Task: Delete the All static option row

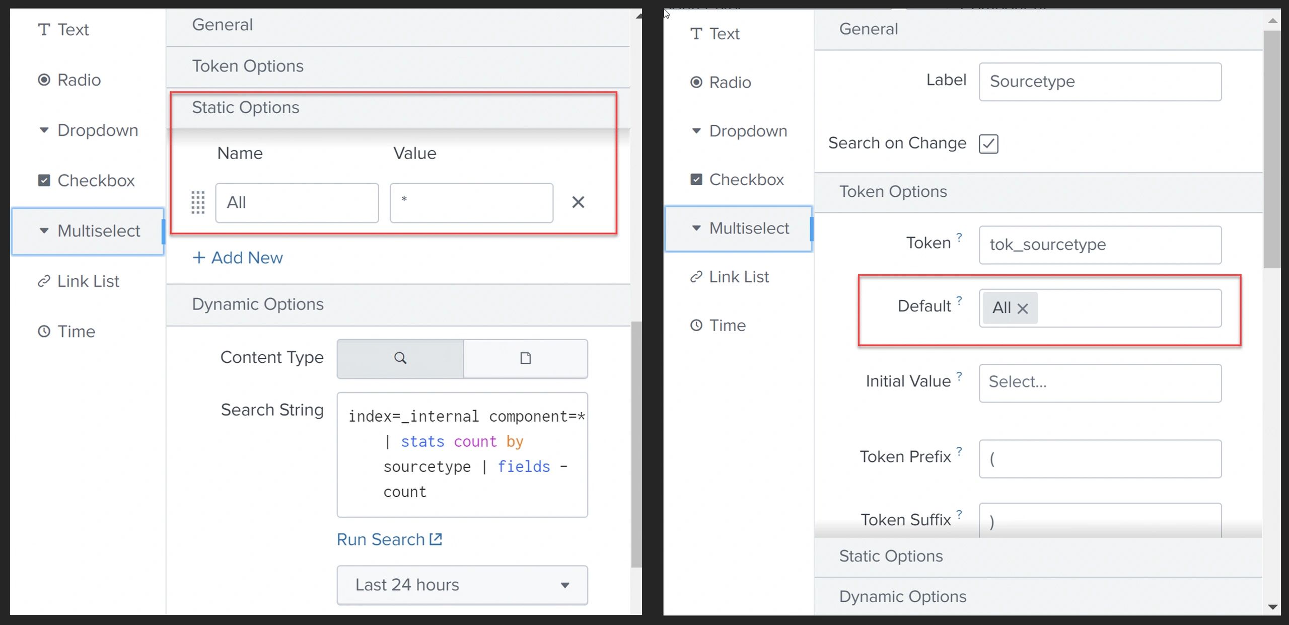Action: point(578,202)
